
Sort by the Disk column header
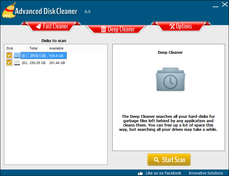[x=16, y=48]
